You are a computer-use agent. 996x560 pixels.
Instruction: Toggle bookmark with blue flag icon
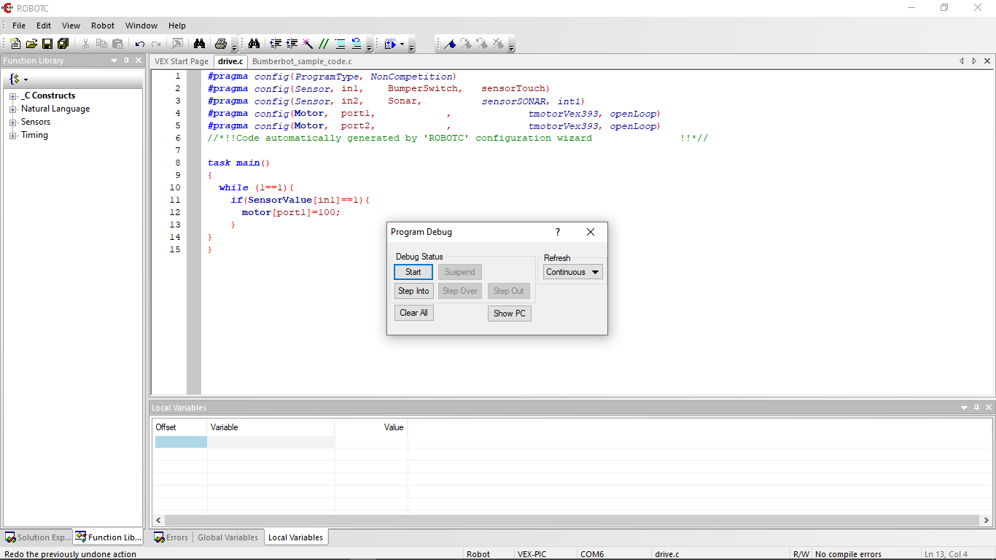pos(450,44)
